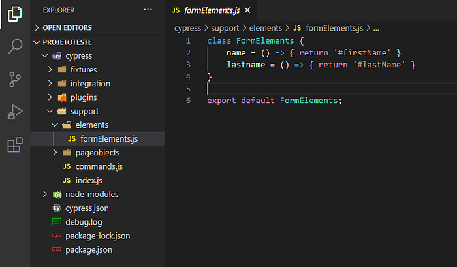Viewport: 457px width, 267px height.
Task: Click the npm icon beside package.json
Action: [x=57, y=249]
